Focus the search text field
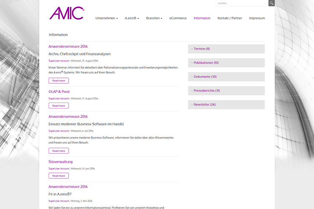The height and width of the screenshot is (209, 314). point(242,3)
